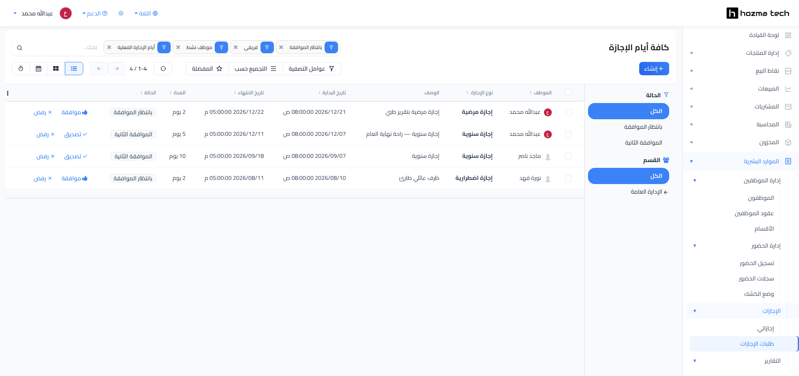Click the إنشاء create button
This screenshot has height=376, width=799.
pyautogui.click(x=654, y=69)
